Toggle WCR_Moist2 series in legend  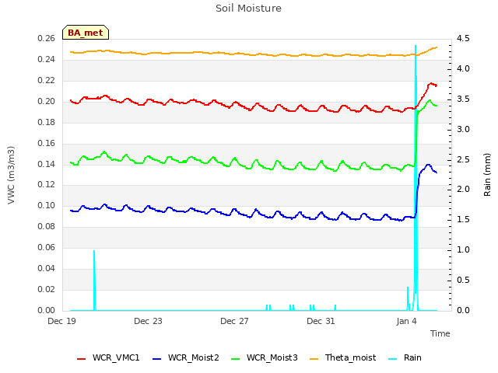(x=186, y=357)
